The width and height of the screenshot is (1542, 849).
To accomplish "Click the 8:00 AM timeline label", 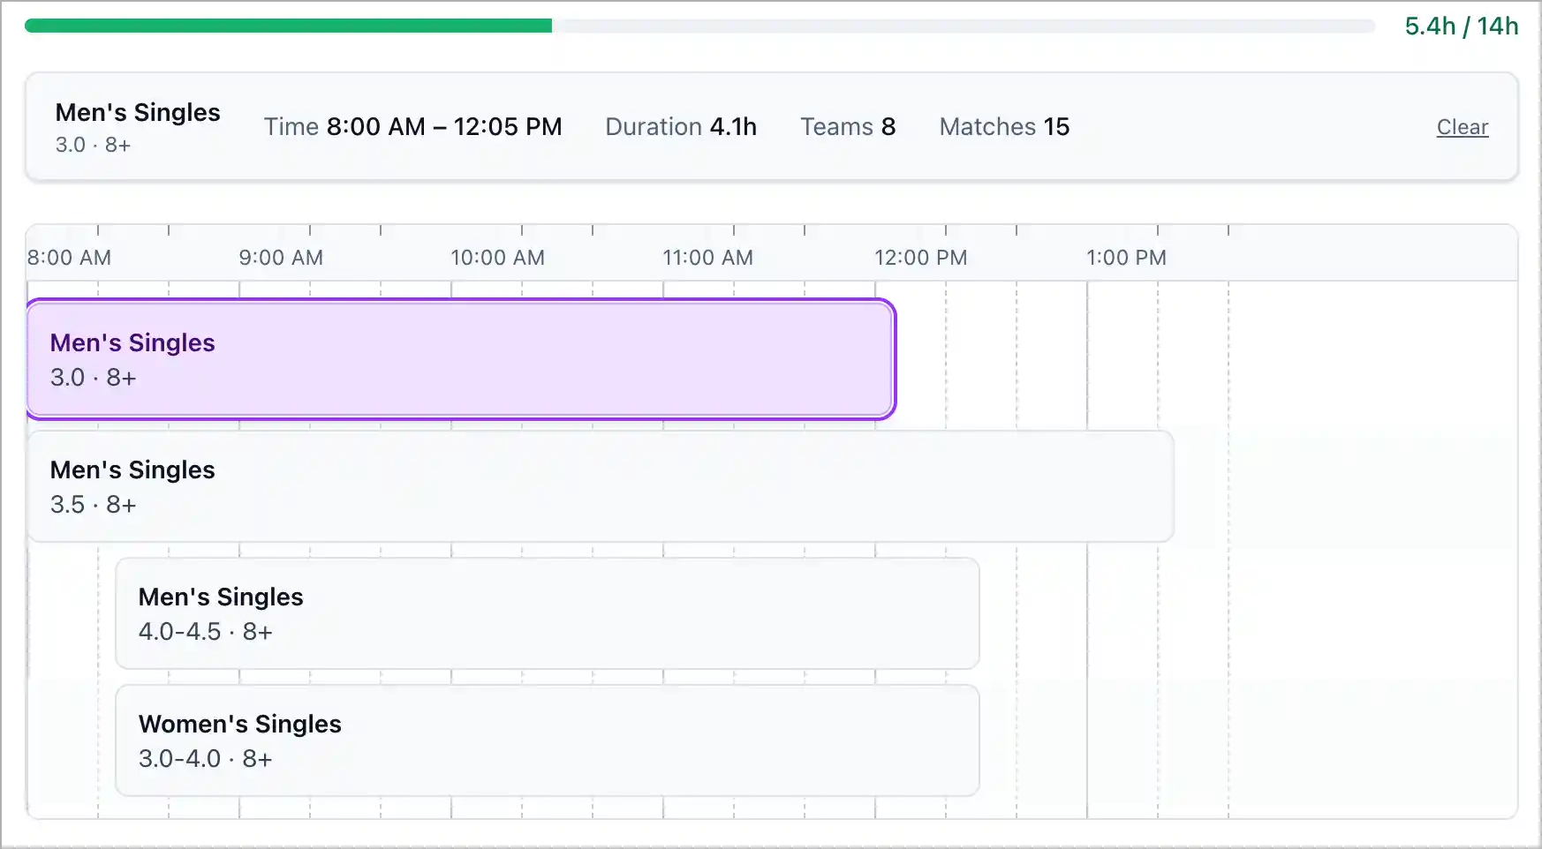I will click(x=69, y=258).
